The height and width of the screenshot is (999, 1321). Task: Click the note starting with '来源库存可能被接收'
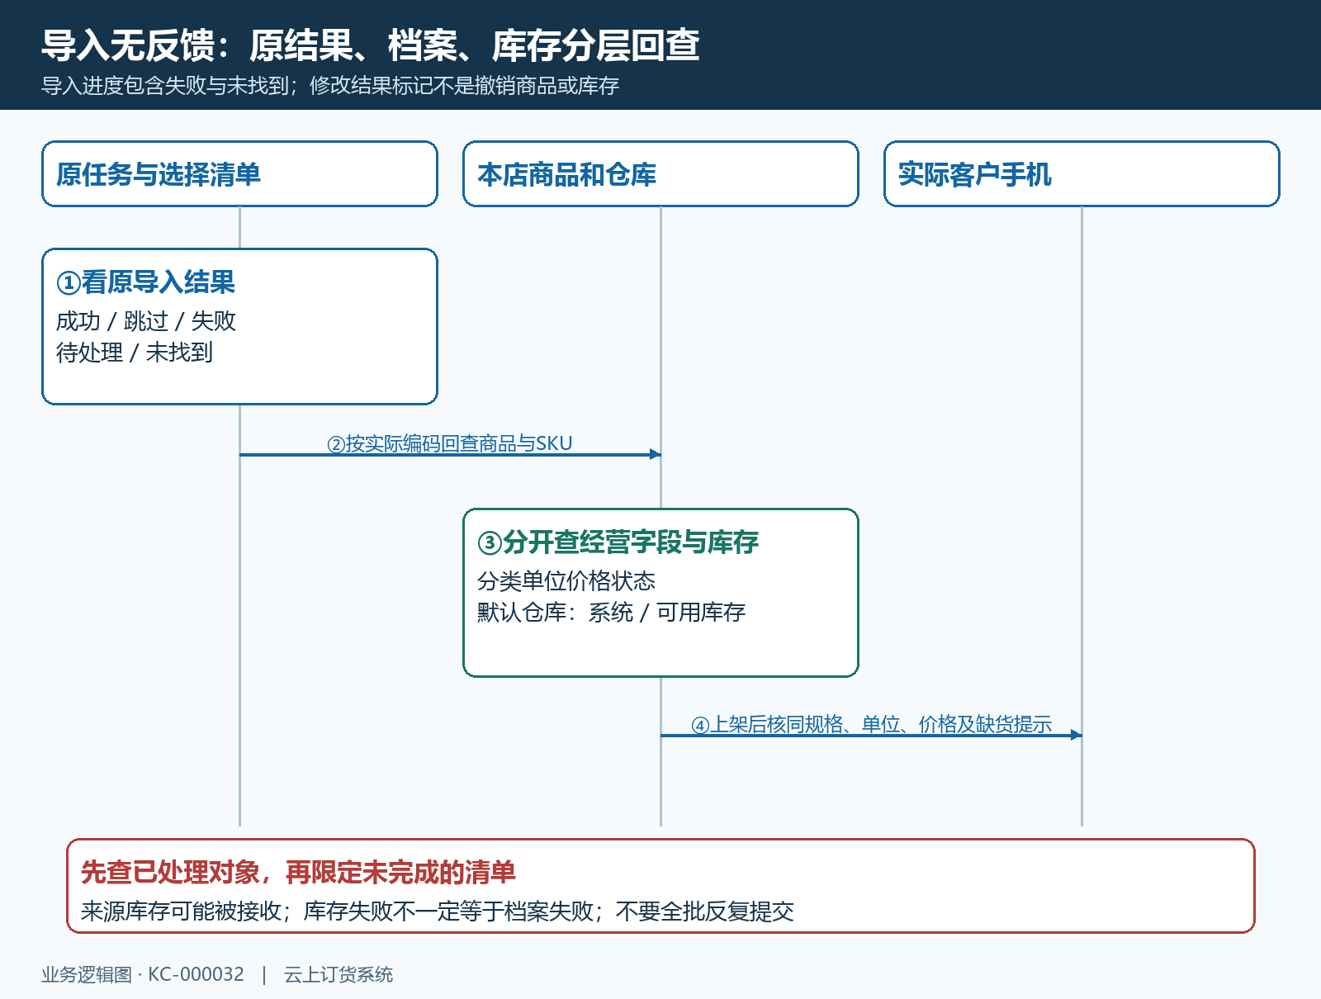pyautogui.click(x=438, y=911)
